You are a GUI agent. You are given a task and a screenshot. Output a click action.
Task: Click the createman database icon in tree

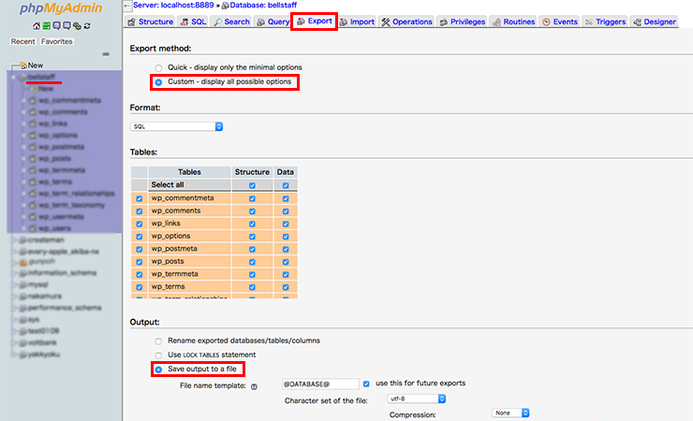pos(21,240)
